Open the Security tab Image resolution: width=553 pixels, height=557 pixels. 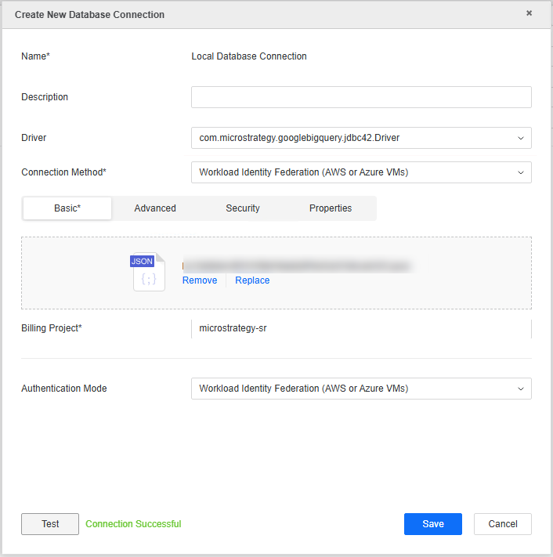point(243,208)
